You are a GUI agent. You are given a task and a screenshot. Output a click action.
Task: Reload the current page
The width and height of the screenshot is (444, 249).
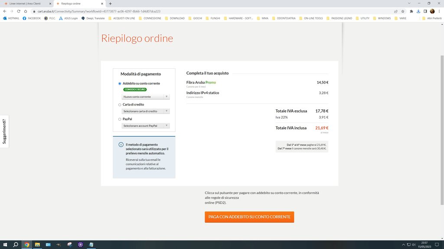click(19, 11)
